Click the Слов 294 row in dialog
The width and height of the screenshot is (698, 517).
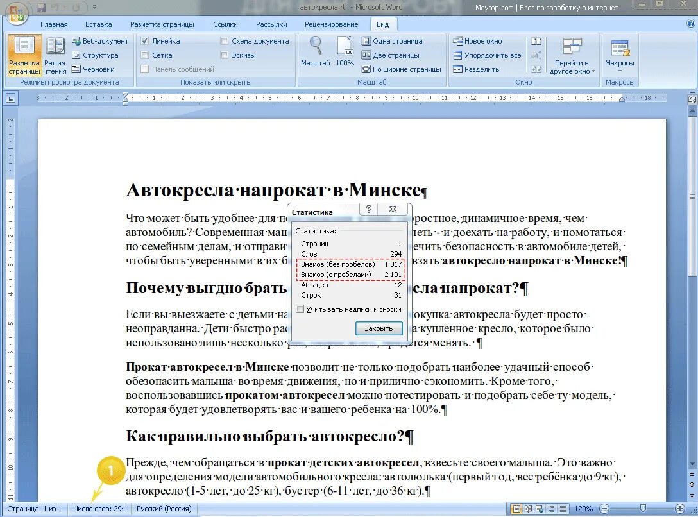tap(351, 254)
